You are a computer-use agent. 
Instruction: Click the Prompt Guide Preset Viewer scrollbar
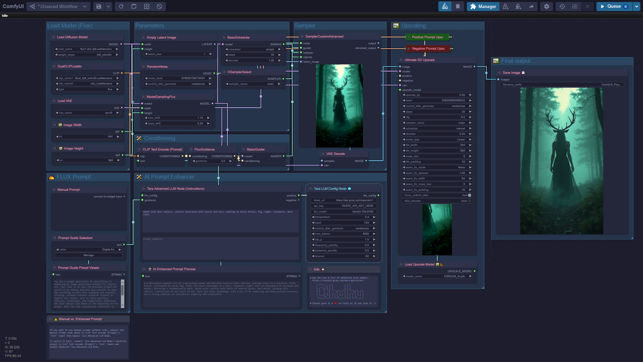click(122, 290)
